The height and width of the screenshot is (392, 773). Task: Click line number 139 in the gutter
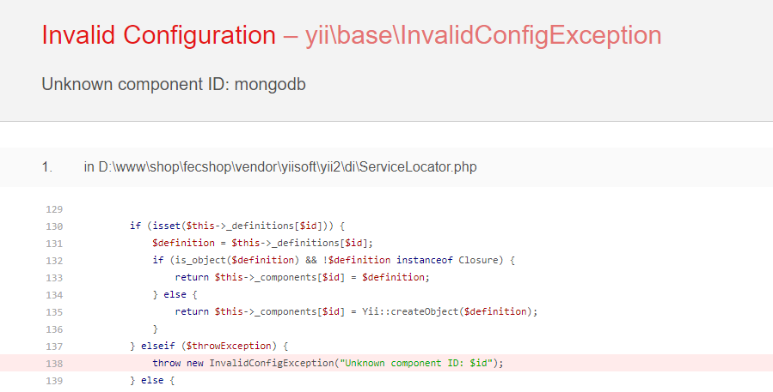(54, 379)
